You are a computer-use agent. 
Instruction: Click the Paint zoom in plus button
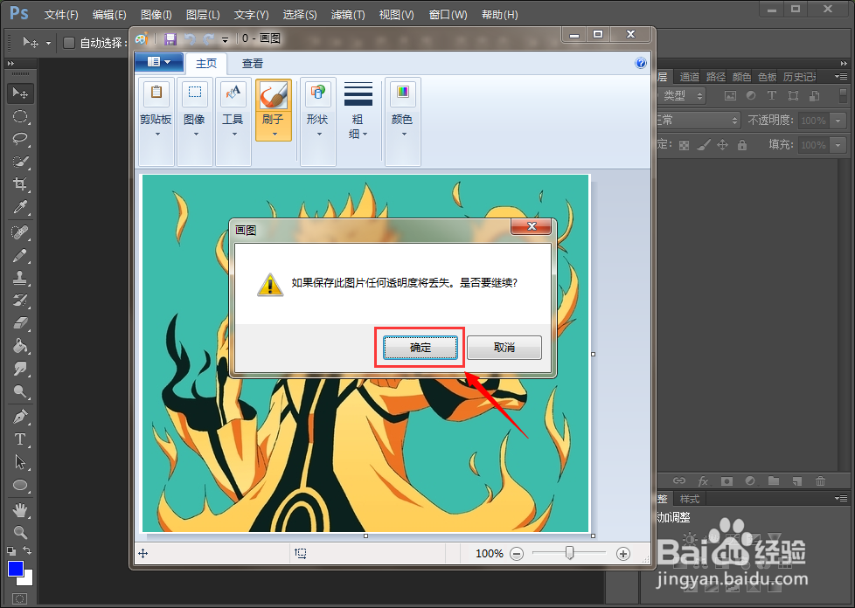(622, 554)
